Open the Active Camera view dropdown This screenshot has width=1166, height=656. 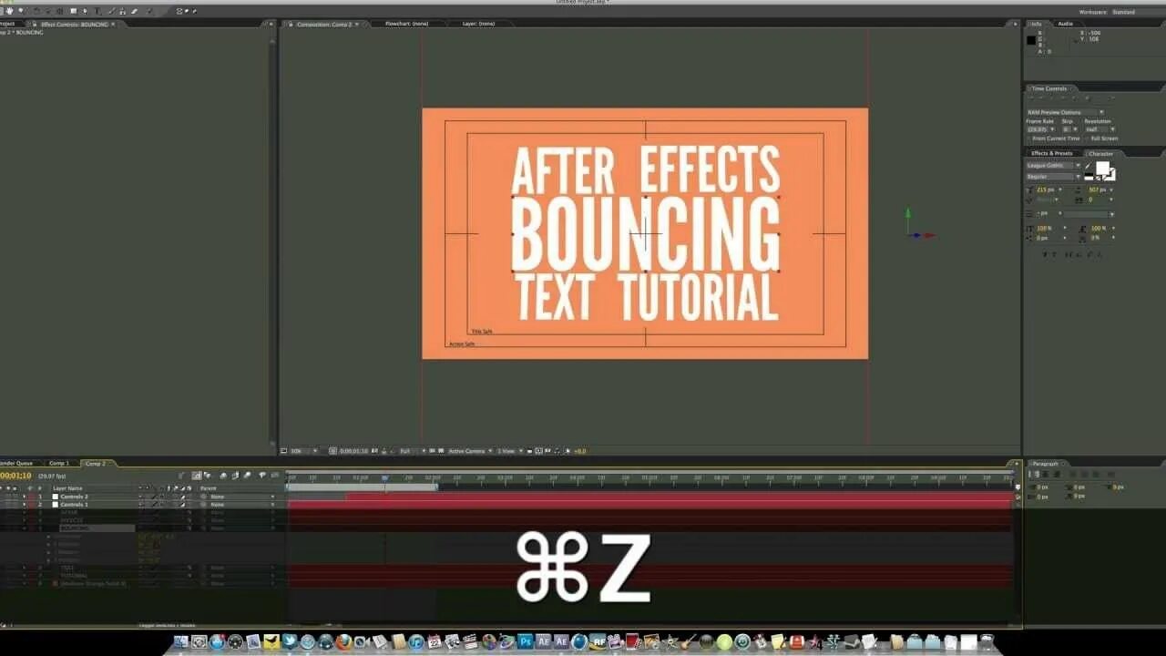click(x=470, y=451)
